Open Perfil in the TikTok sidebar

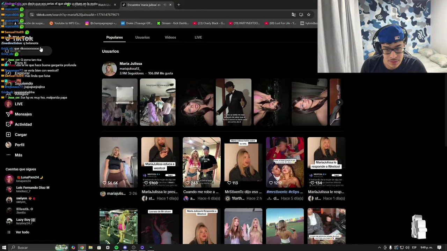(15, 145)
